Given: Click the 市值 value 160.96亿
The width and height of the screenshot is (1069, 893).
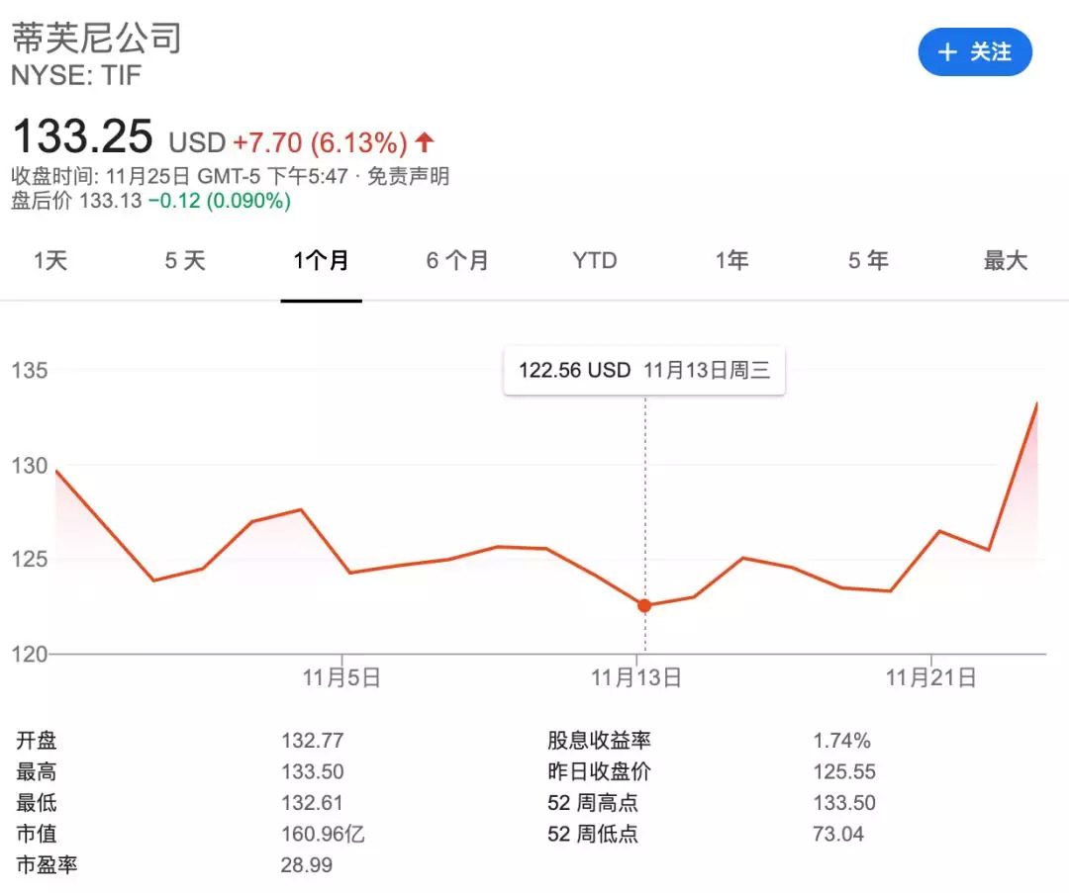Looking at the screenshot, I should [x=323, y=834].
